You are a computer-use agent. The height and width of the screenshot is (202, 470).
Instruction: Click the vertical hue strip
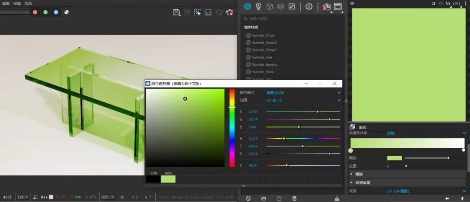point(232,128)
